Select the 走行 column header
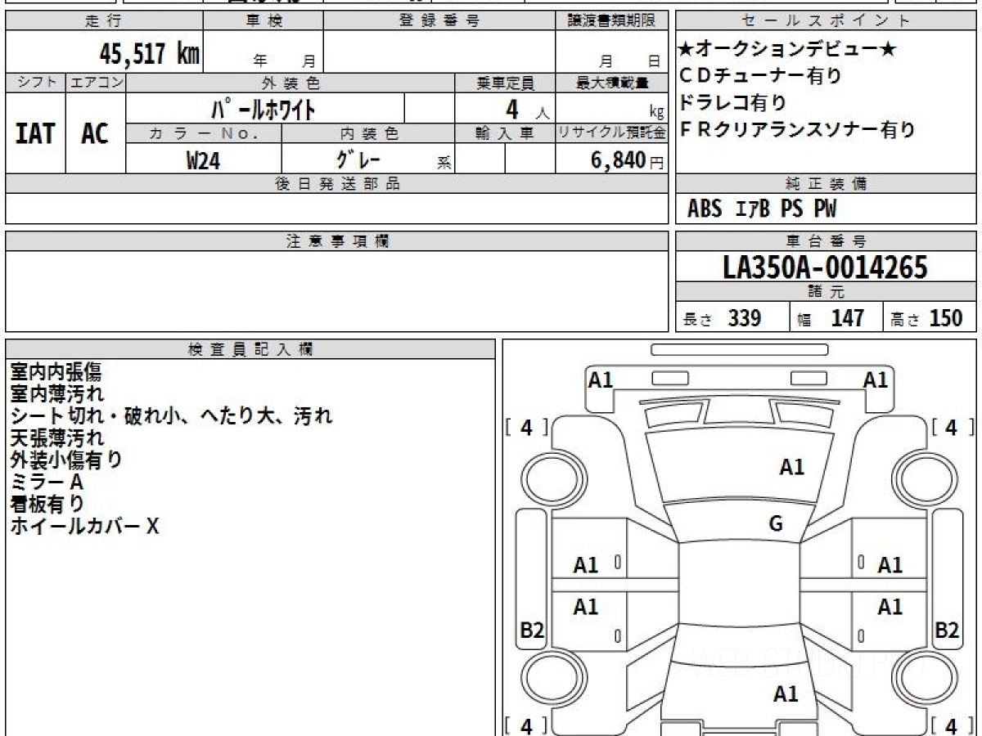Image resolution: width=982 pixels, height=736 pixels. pos(104,21)
